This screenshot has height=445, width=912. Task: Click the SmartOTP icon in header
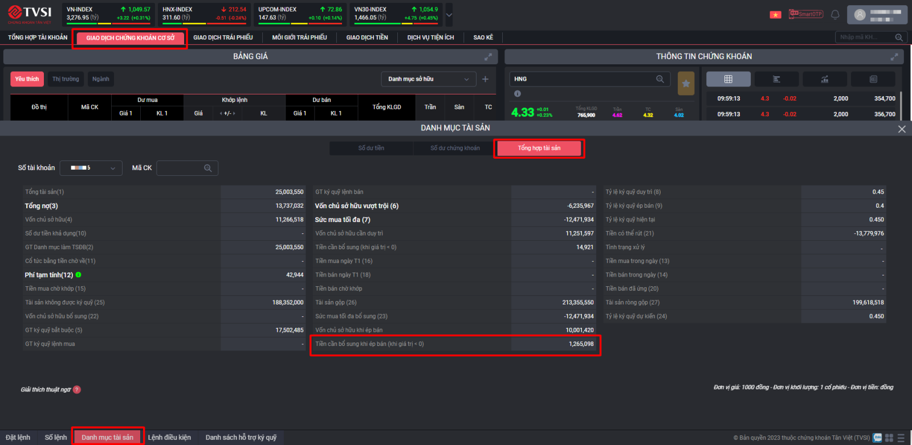(x=805, y=14)
